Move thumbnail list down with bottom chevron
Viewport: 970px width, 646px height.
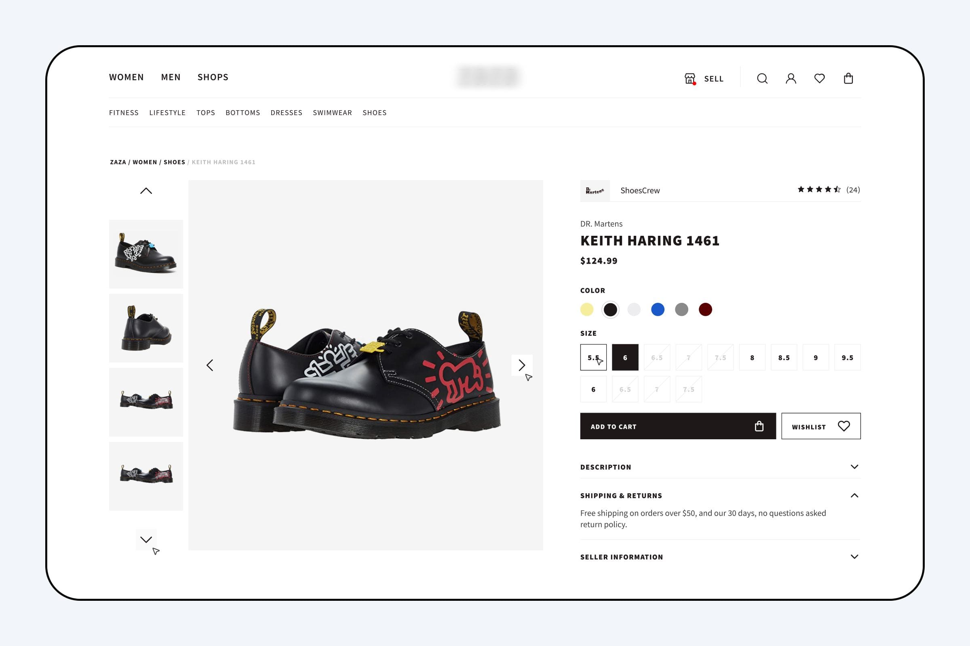[x=146, y=539]
